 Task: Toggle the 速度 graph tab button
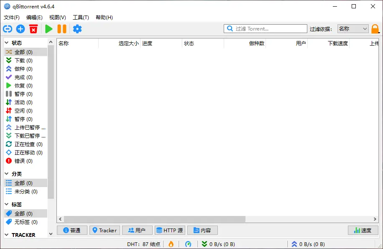(363, 230)
